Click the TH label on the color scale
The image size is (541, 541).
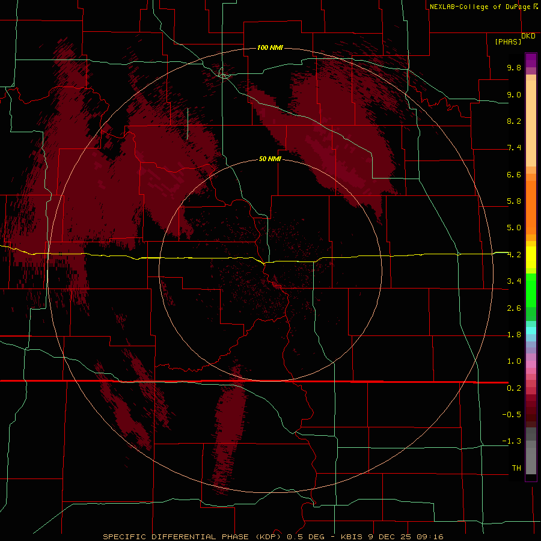point(516,468)
